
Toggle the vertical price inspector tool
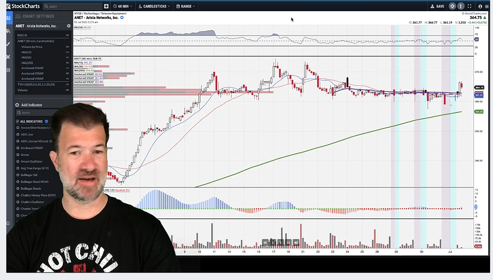point(461,6)
